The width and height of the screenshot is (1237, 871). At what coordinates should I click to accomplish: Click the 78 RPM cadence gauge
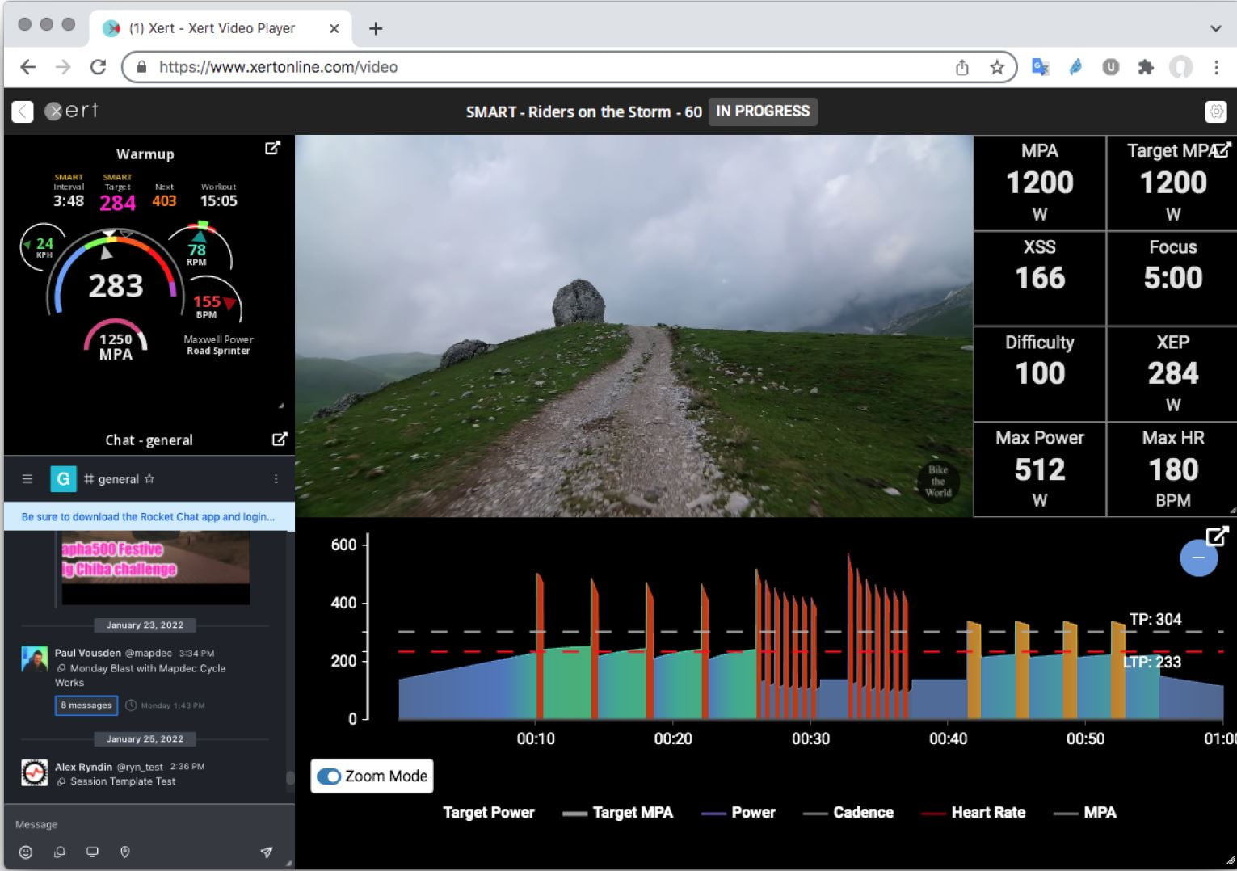tap(199, 246)
